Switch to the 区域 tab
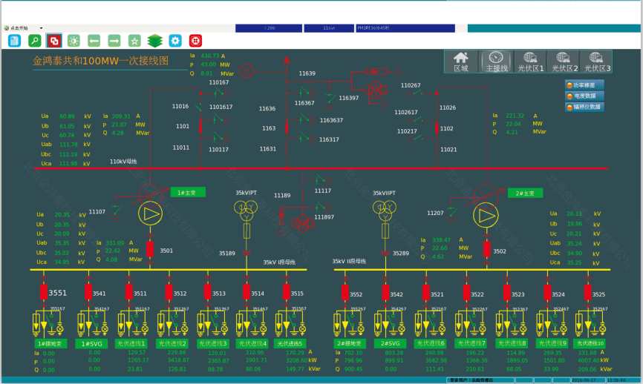The image size is (643, 384). (461, 62)
